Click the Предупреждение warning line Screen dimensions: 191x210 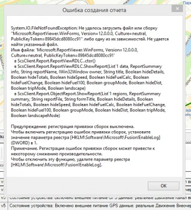coord(73,127)
